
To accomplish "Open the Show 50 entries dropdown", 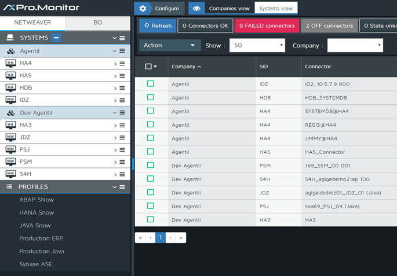I will click(x=257, y=45).
